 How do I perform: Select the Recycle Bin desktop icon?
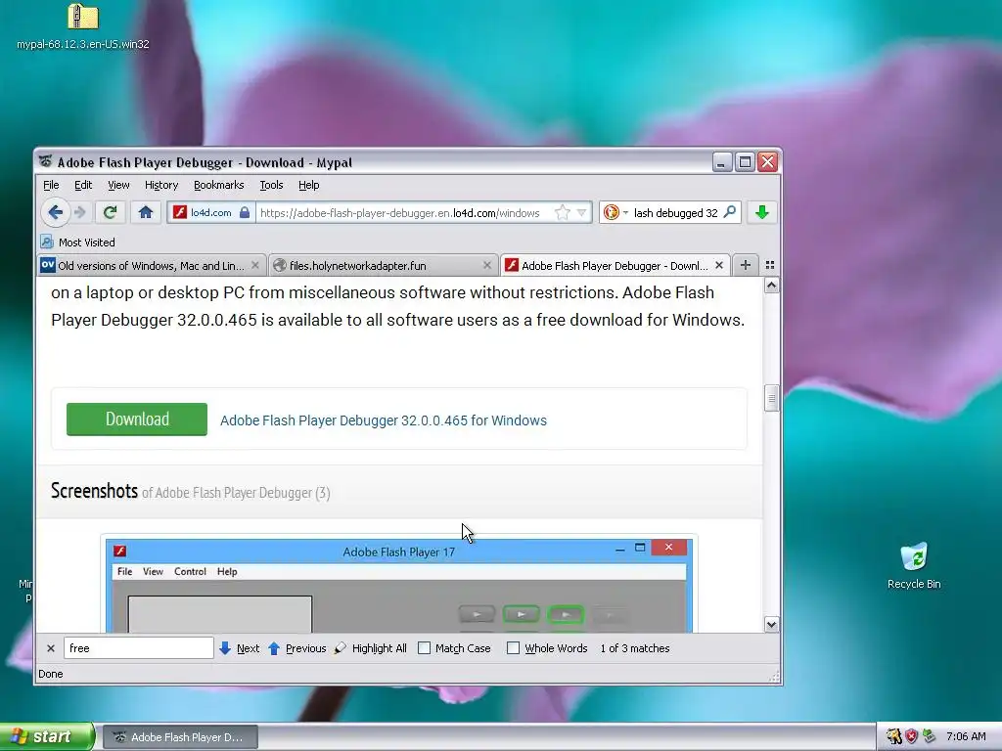tap(914, 566)
